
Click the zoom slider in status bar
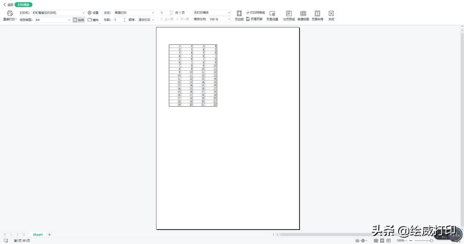[431, 241]
